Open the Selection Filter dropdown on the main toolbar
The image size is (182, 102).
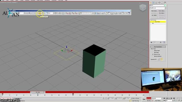[22, 13]
